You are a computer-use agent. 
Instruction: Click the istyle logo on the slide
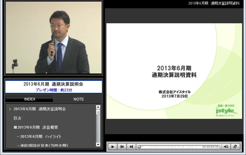pyautogui.click(x=227, y=111)
